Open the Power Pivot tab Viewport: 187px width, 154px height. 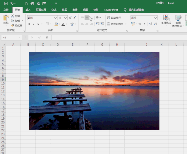[111, 10]
